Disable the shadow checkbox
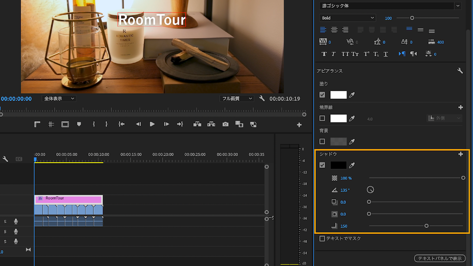Viewport: 473px width, 266px height. [322, 165]
